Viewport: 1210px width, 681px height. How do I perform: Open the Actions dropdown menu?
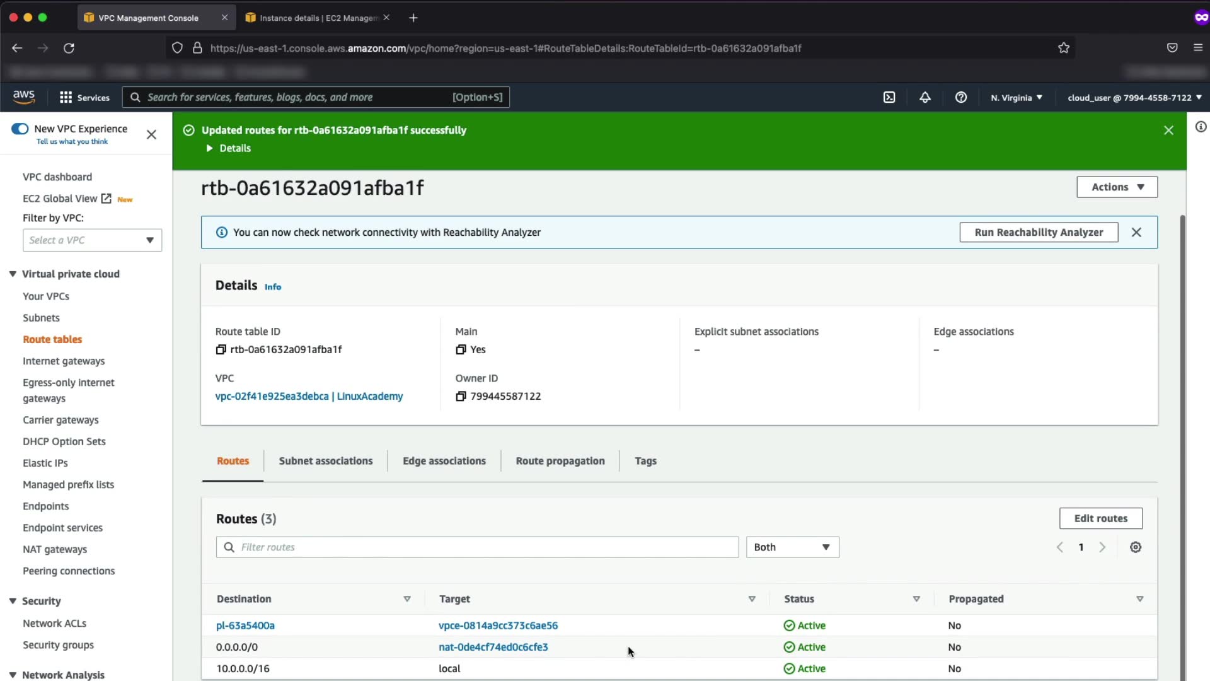[1117, 187]
